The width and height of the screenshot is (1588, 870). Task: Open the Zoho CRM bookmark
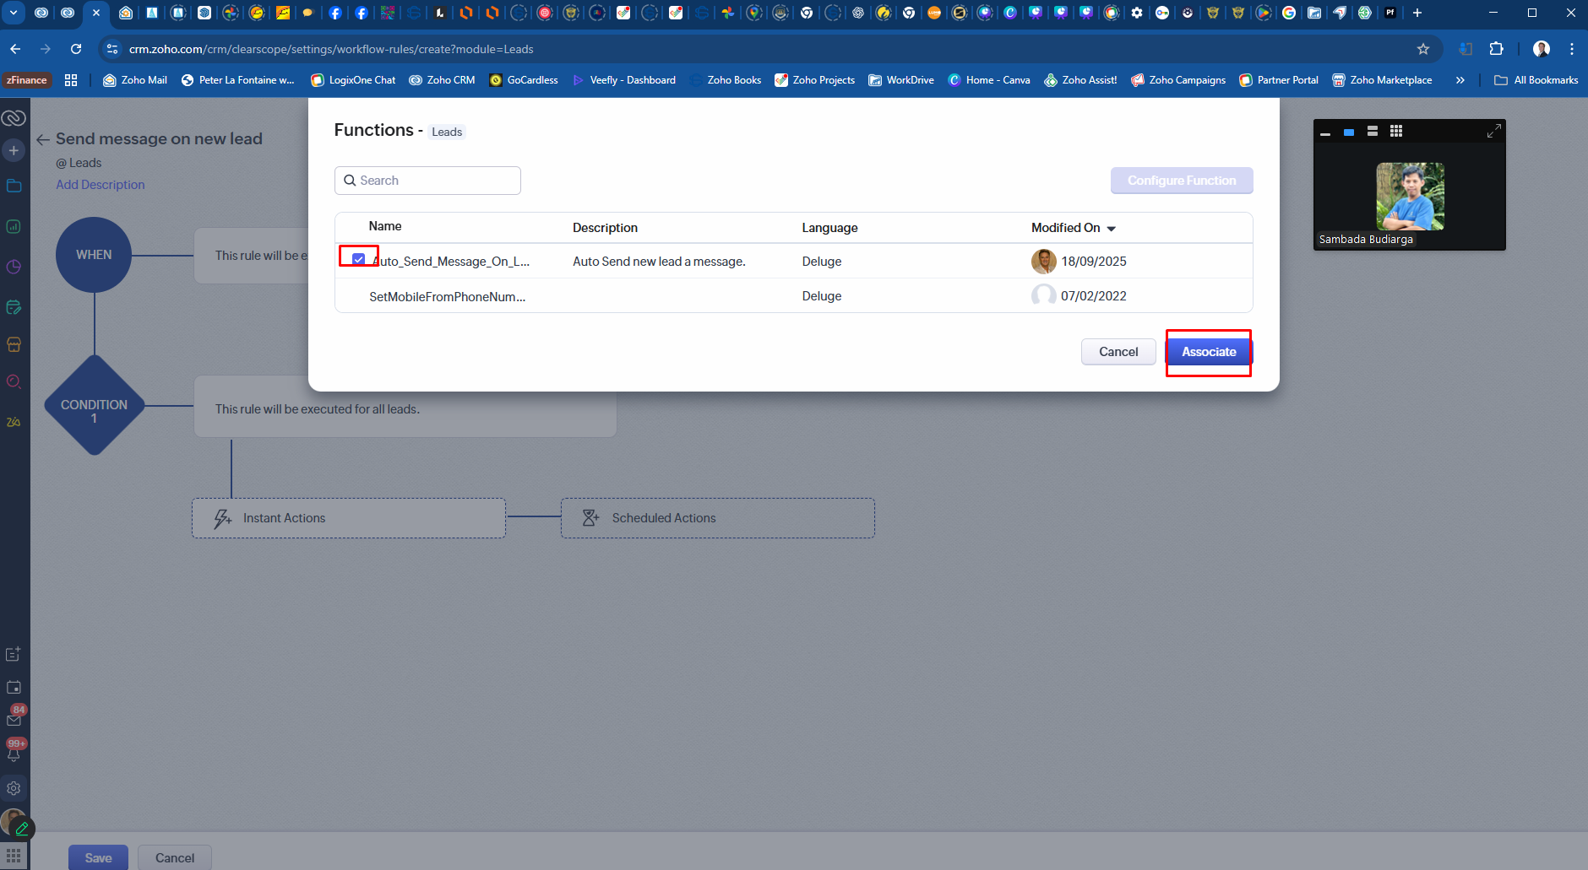[442, 80]
